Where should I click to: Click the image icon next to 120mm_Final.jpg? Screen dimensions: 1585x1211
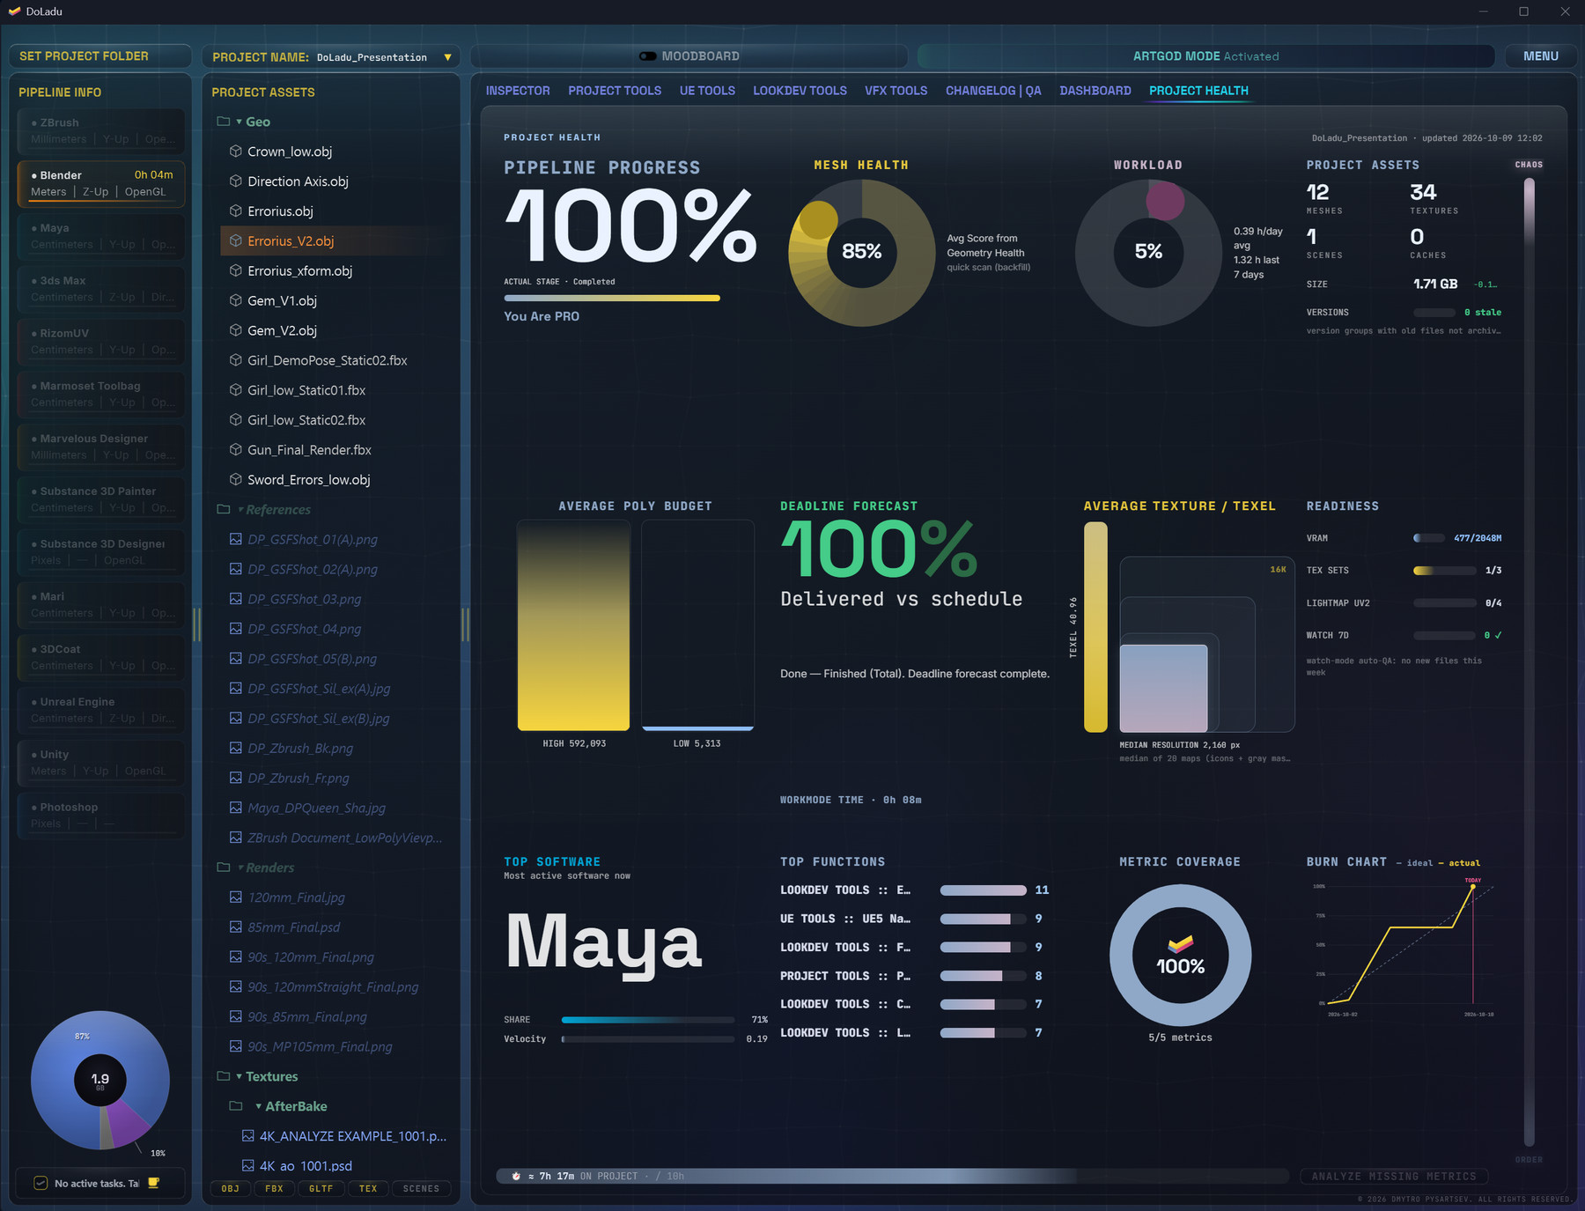[235, 897]
